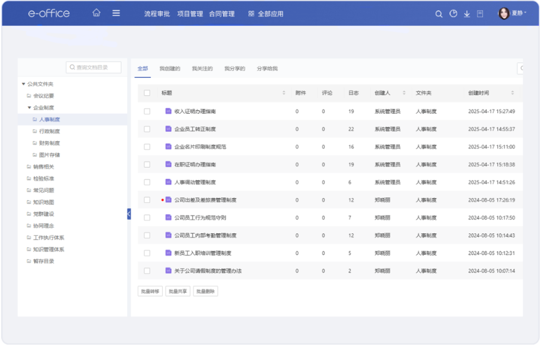The height and width of the screenshot is (347, 541).
Task: Open the clock icon in header
Action: 453,14
